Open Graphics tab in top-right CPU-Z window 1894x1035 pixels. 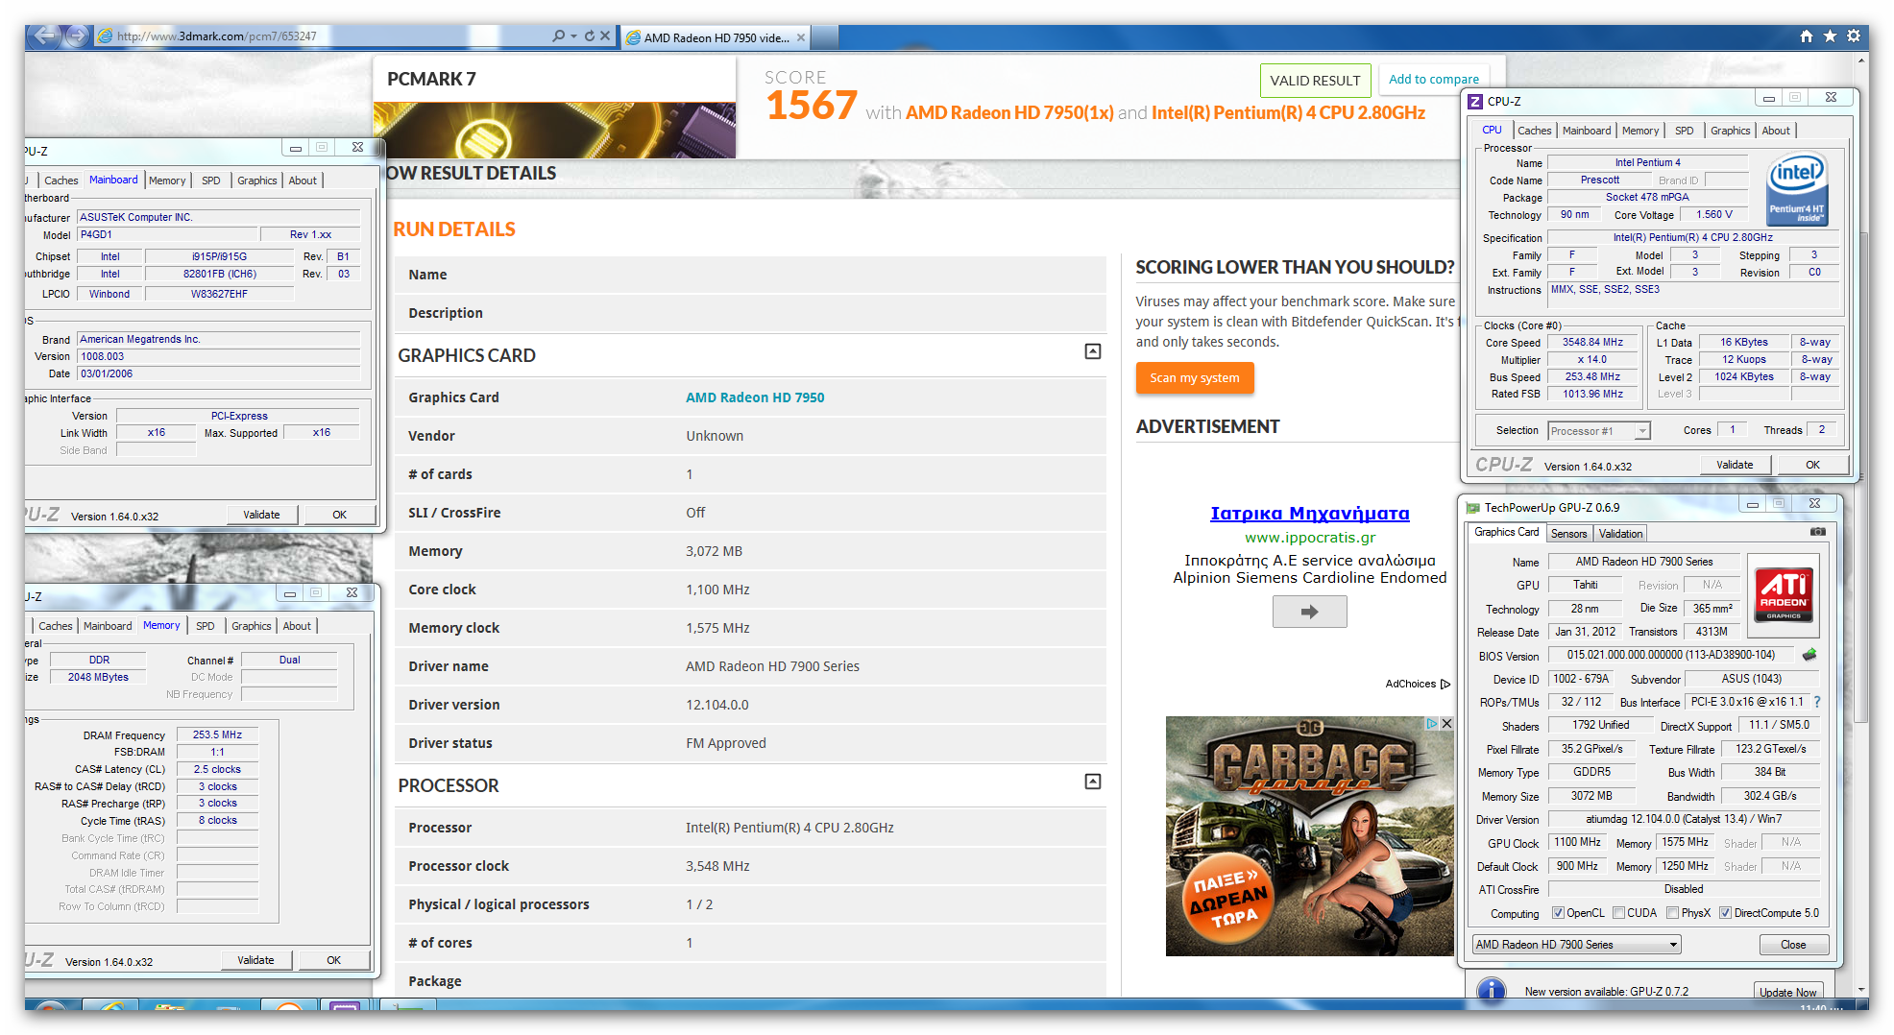pyautogui.click(x=1730, y=131)
